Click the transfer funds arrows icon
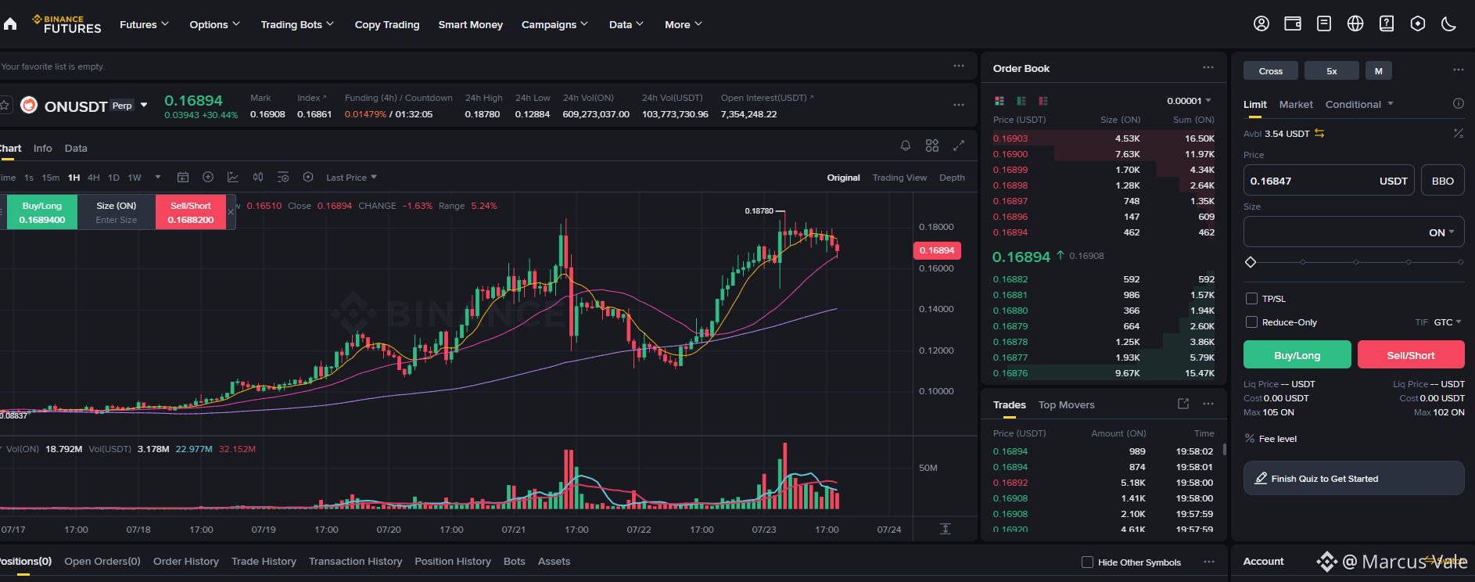 (1319, 134)
